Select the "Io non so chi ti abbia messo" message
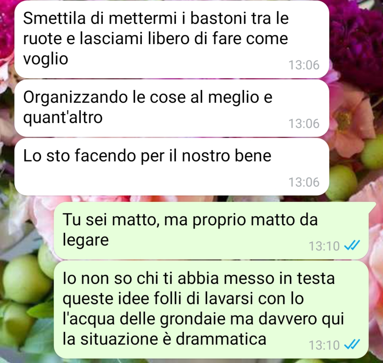Viewport: 383px width, 363px height. [211, 309]
